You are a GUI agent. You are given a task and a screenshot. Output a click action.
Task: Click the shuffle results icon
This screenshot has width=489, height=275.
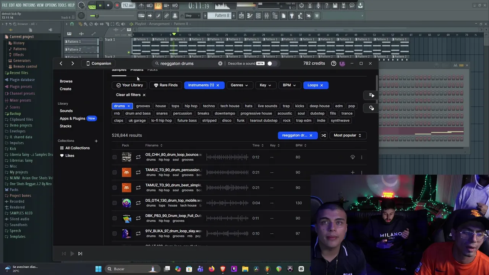click(x=324, y=135)
